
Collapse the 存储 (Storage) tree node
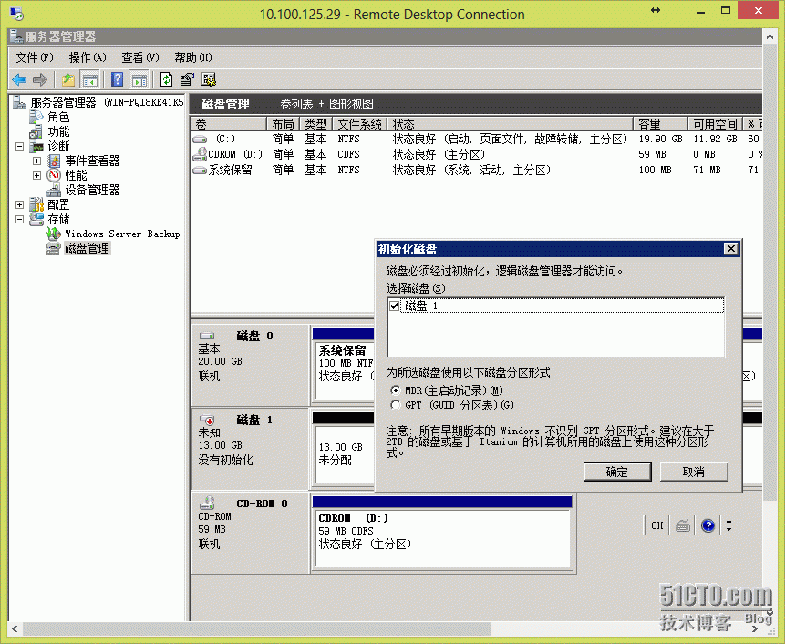(19, 219)
